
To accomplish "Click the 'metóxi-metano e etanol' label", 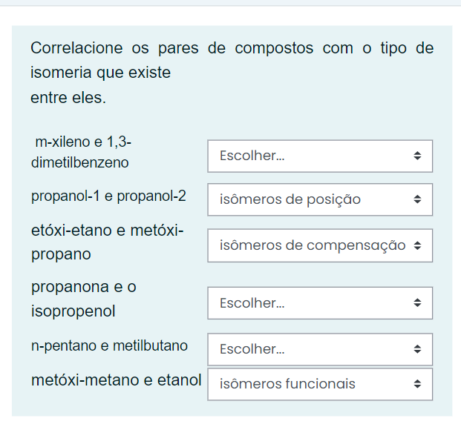I will point(116,380).
